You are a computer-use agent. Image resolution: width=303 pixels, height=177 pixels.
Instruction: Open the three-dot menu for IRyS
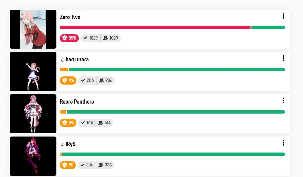tap(283, 143)
